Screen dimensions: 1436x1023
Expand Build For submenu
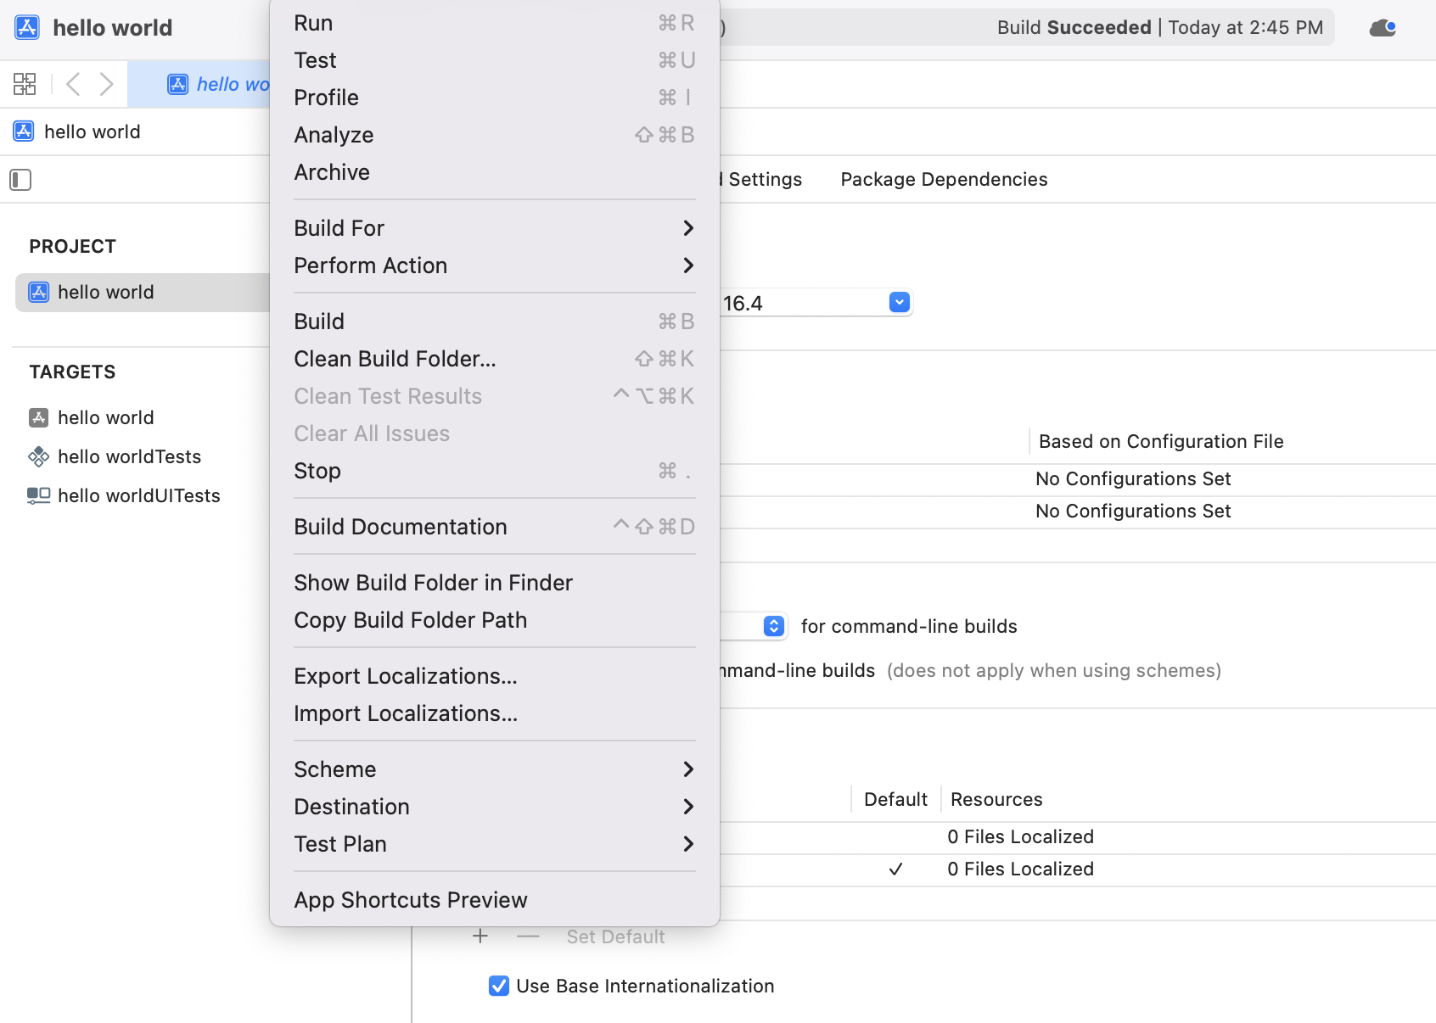[495, 228]
